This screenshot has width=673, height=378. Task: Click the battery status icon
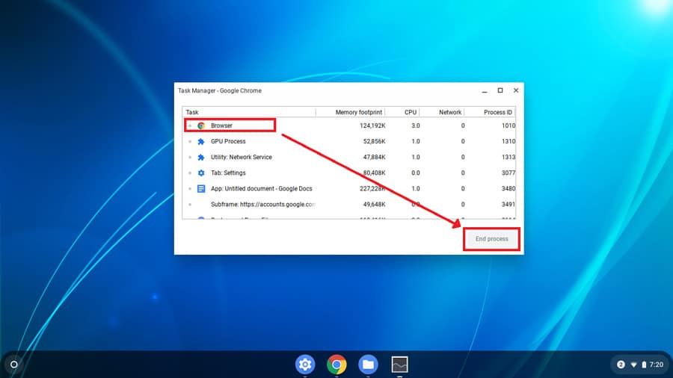[x=644, y=365]
